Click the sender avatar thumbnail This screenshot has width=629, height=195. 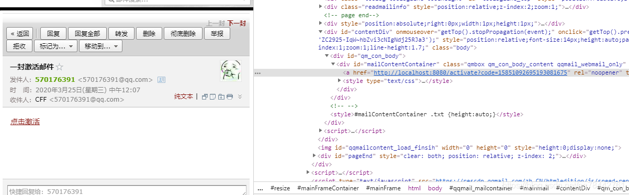[x=230, y=71]
